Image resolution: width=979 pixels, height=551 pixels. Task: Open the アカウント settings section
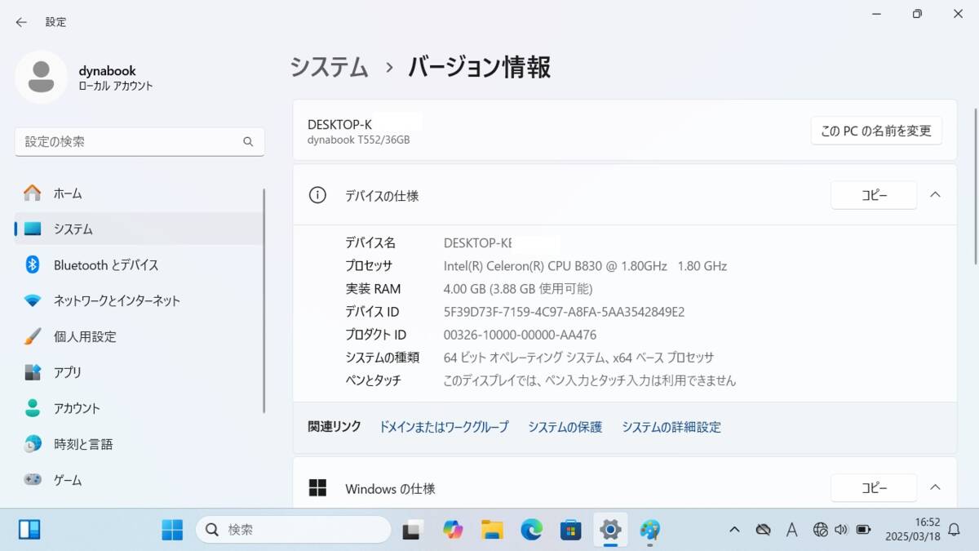click(x=77, y=408)
